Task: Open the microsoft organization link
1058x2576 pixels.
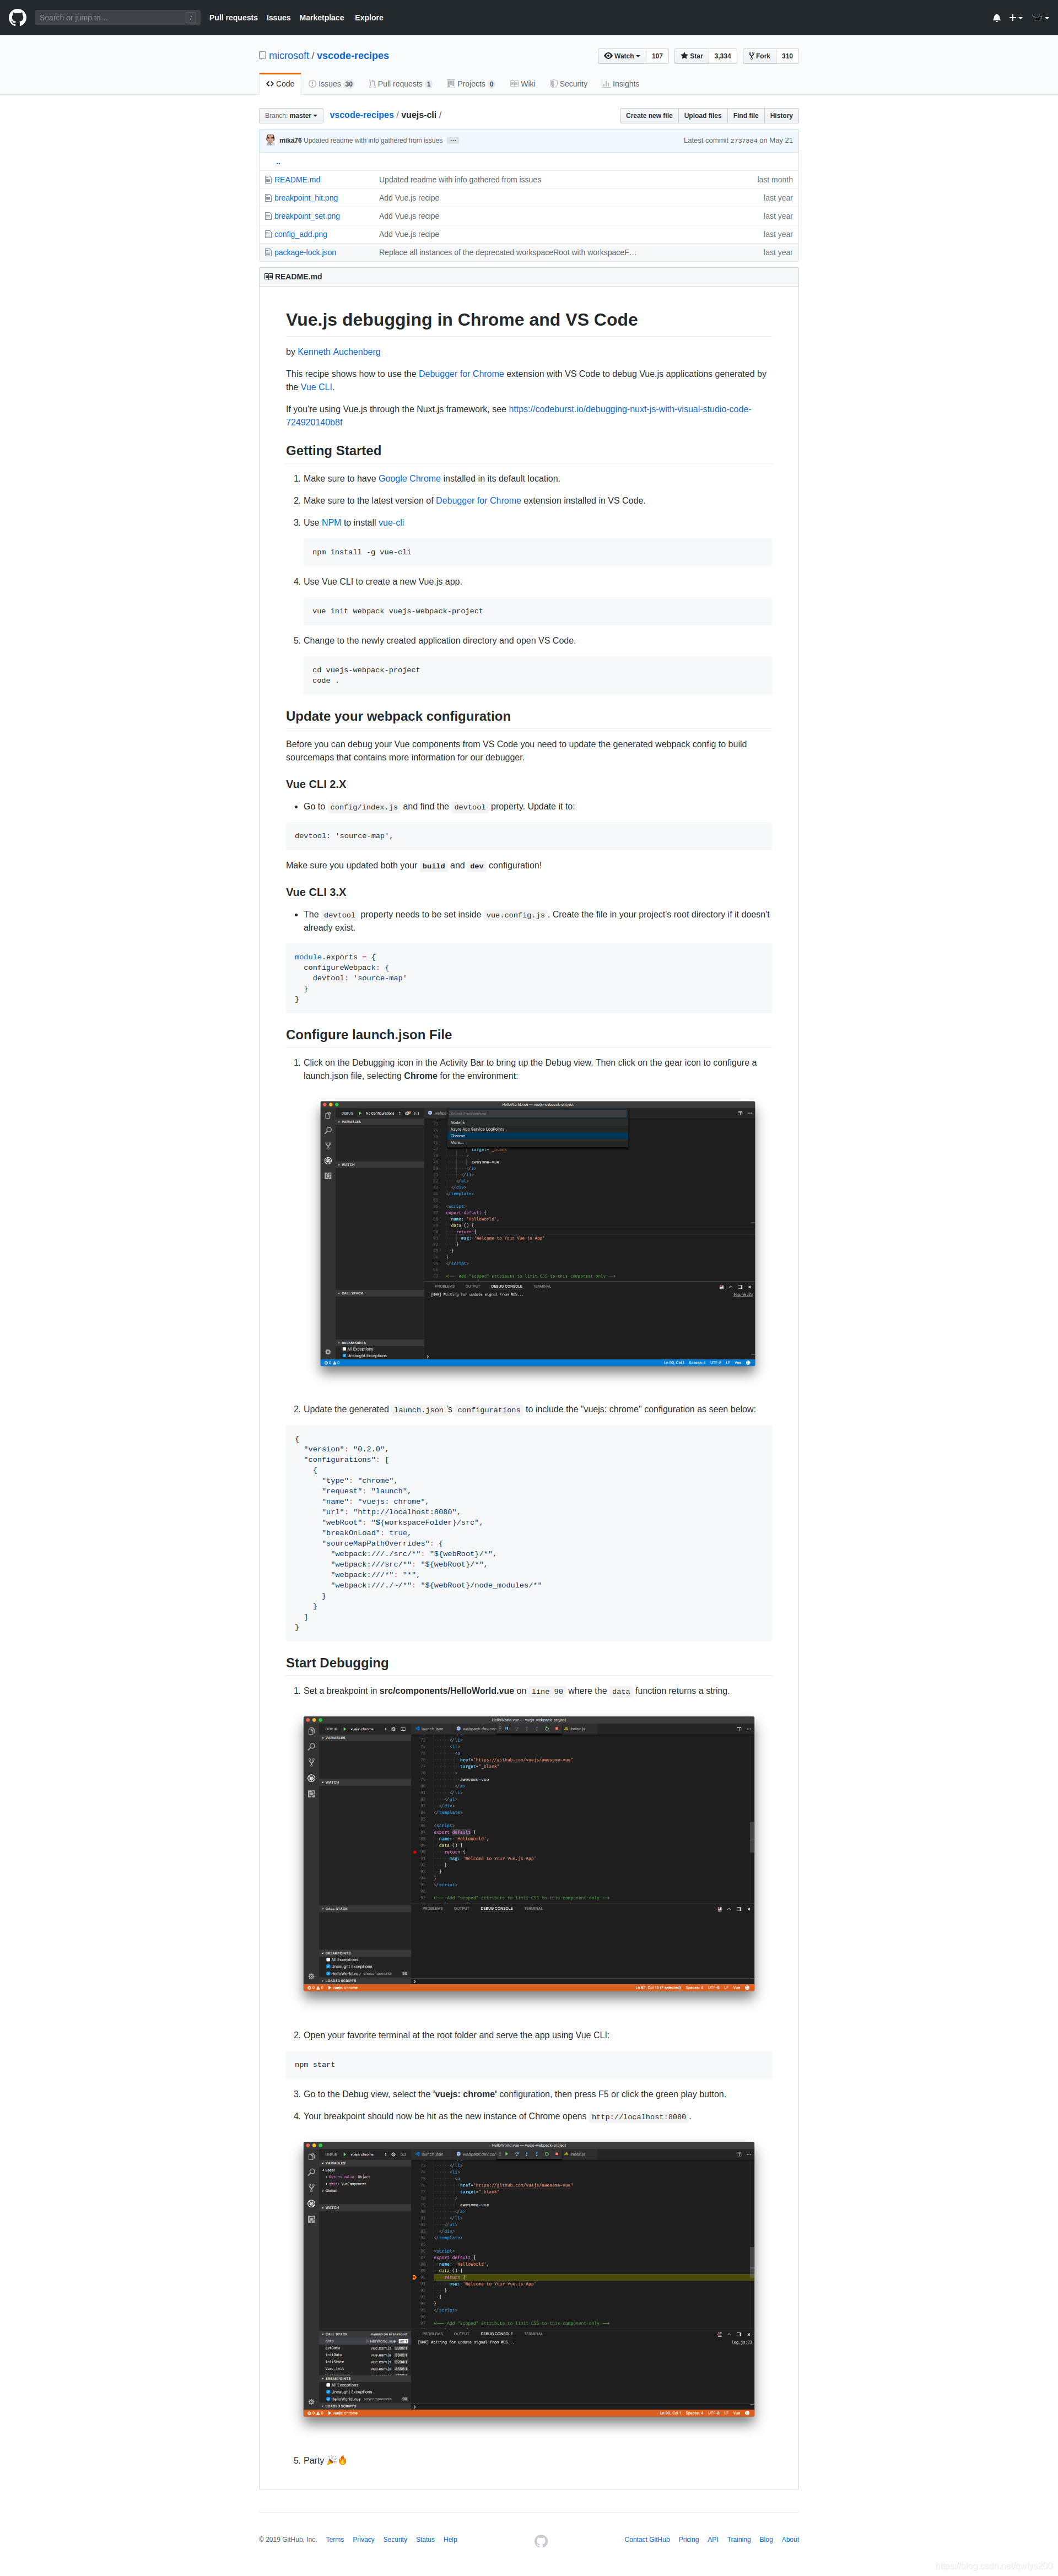Action: pyautogui.click(x=289, y=56)
